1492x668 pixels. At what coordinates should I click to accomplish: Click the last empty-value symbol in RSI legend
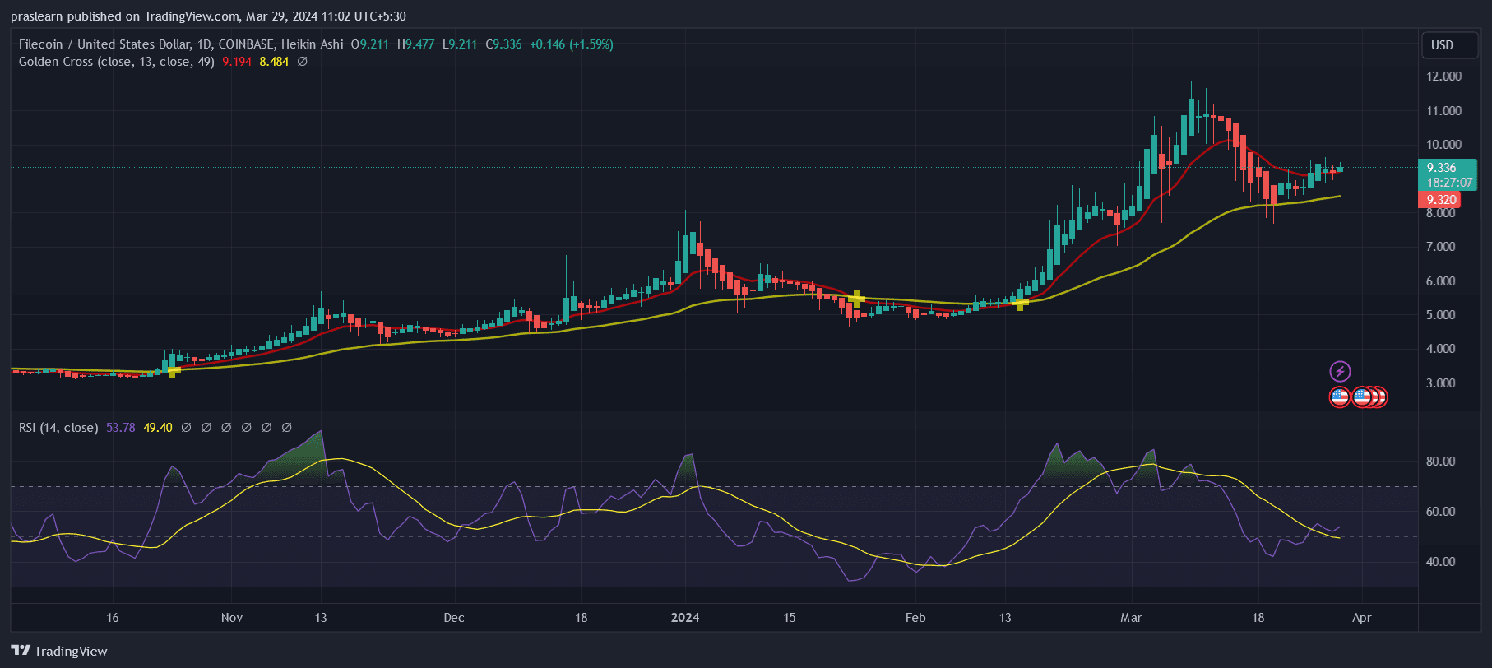[287, 428]
